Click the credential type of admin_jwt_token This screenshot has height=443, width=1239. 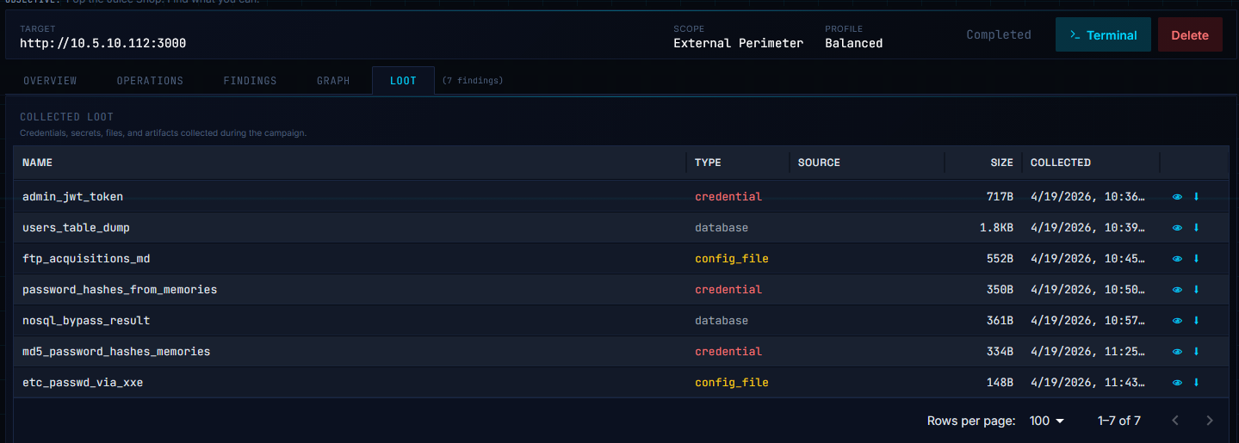[x=728, y=197]
